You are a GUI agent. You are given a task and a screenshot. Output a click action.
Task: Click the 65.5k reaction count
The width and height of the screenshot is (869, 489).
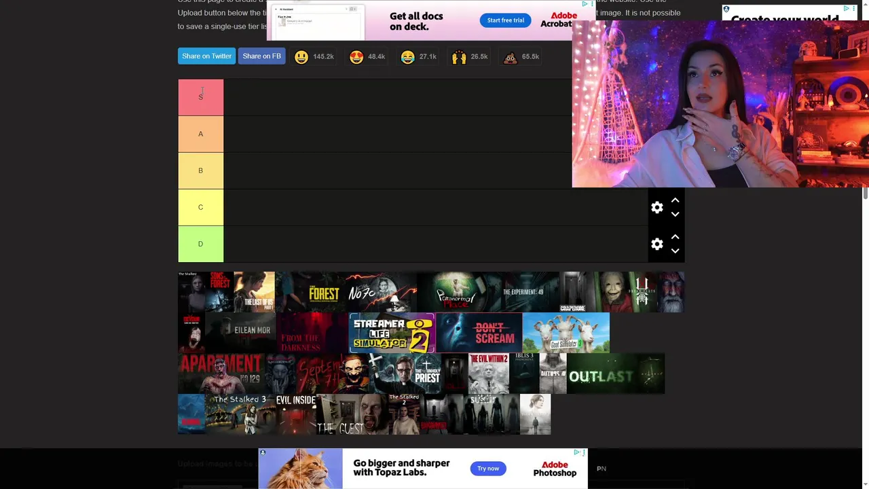530,57
